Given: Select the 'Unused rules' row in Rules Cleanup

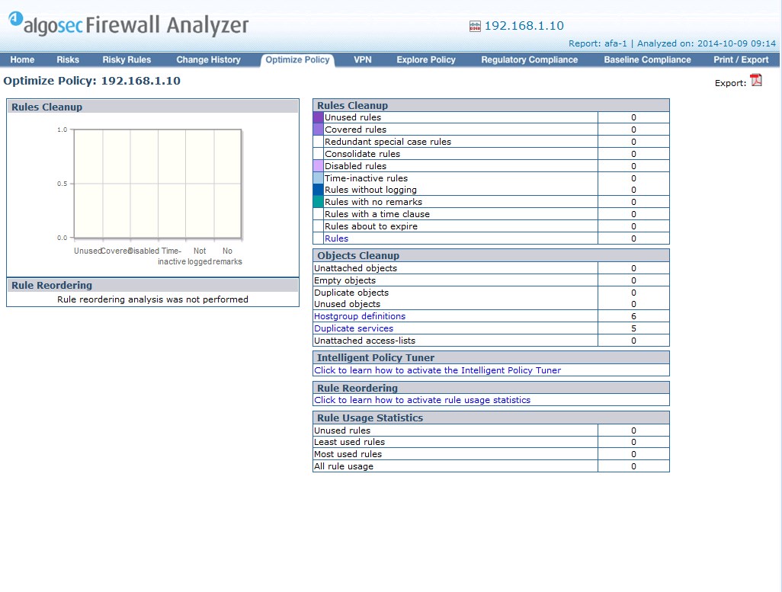Looking at the screenshot, I should pos(492,117).
